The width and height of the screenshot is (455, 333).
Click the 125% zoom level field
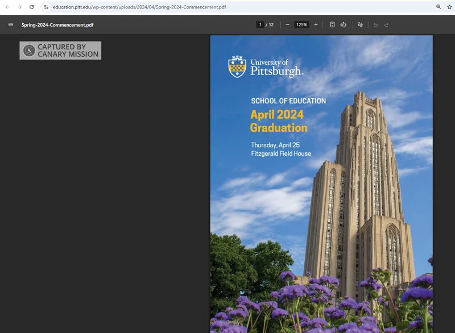[301, 24]
